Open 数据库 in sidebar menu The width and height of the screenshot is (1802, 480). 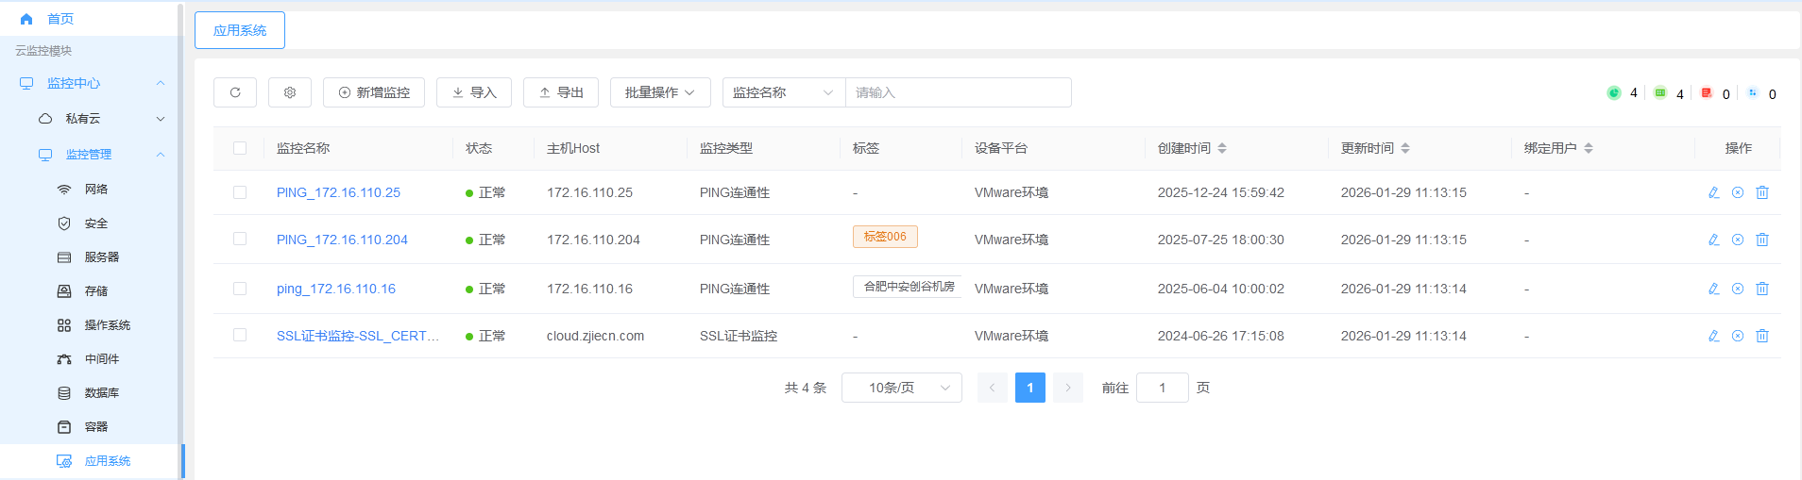click(x=102, y=393)
